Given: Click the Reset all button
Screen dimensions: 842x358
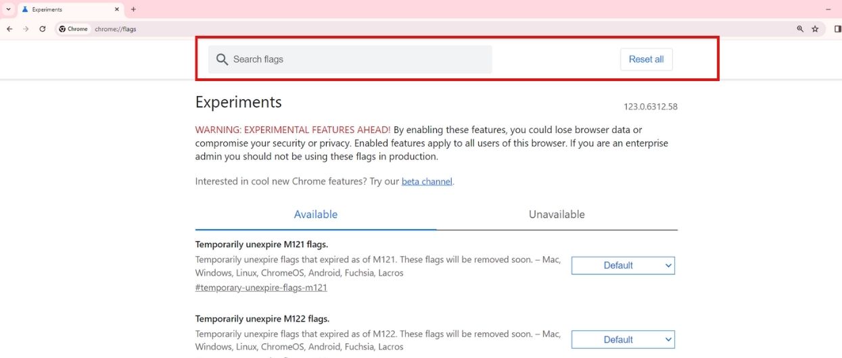Looking at the screenshot, I should tap(646, 59).
